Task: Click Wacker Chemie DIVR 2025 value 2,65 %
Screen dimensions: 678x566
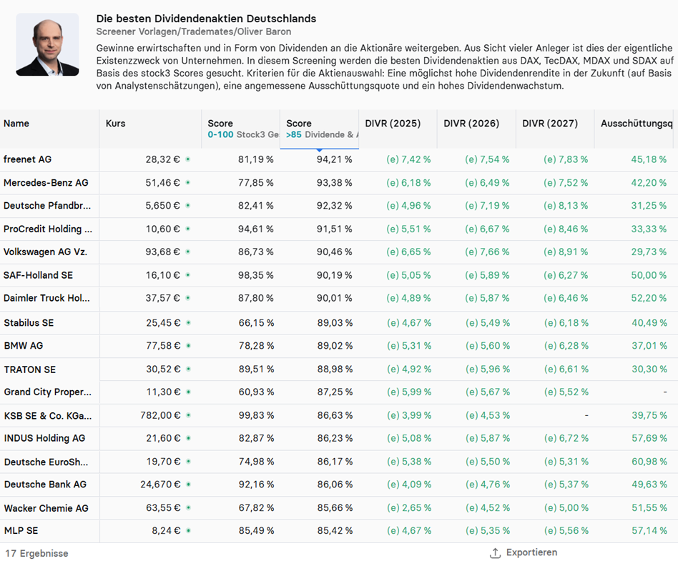Action: 409,507
